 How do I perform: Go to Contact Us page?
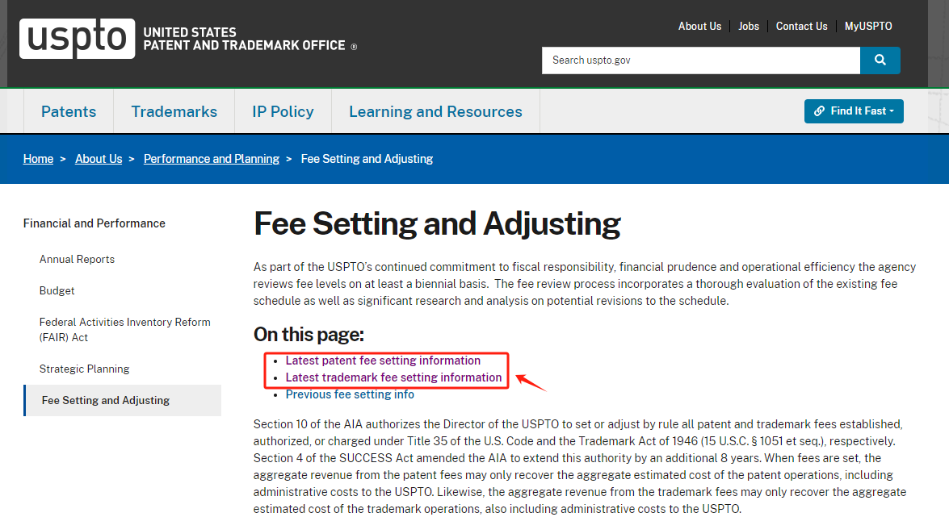pos(801,27)
